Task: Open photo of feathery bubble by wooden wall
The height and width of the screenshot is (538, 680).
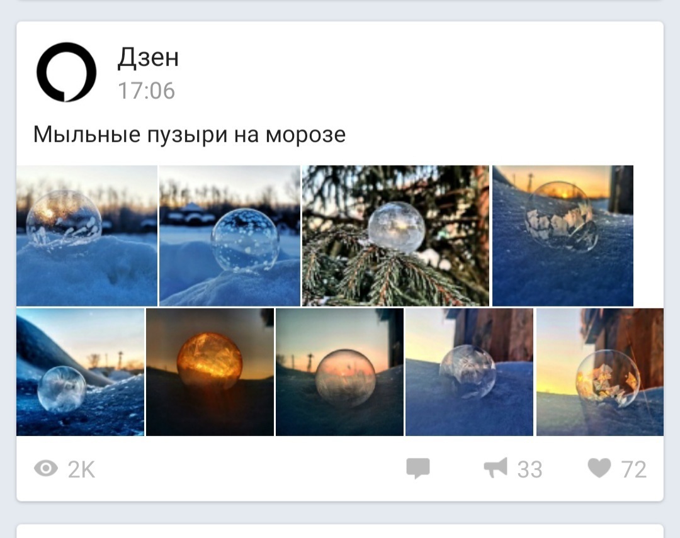Action: [x=469, y=372]
